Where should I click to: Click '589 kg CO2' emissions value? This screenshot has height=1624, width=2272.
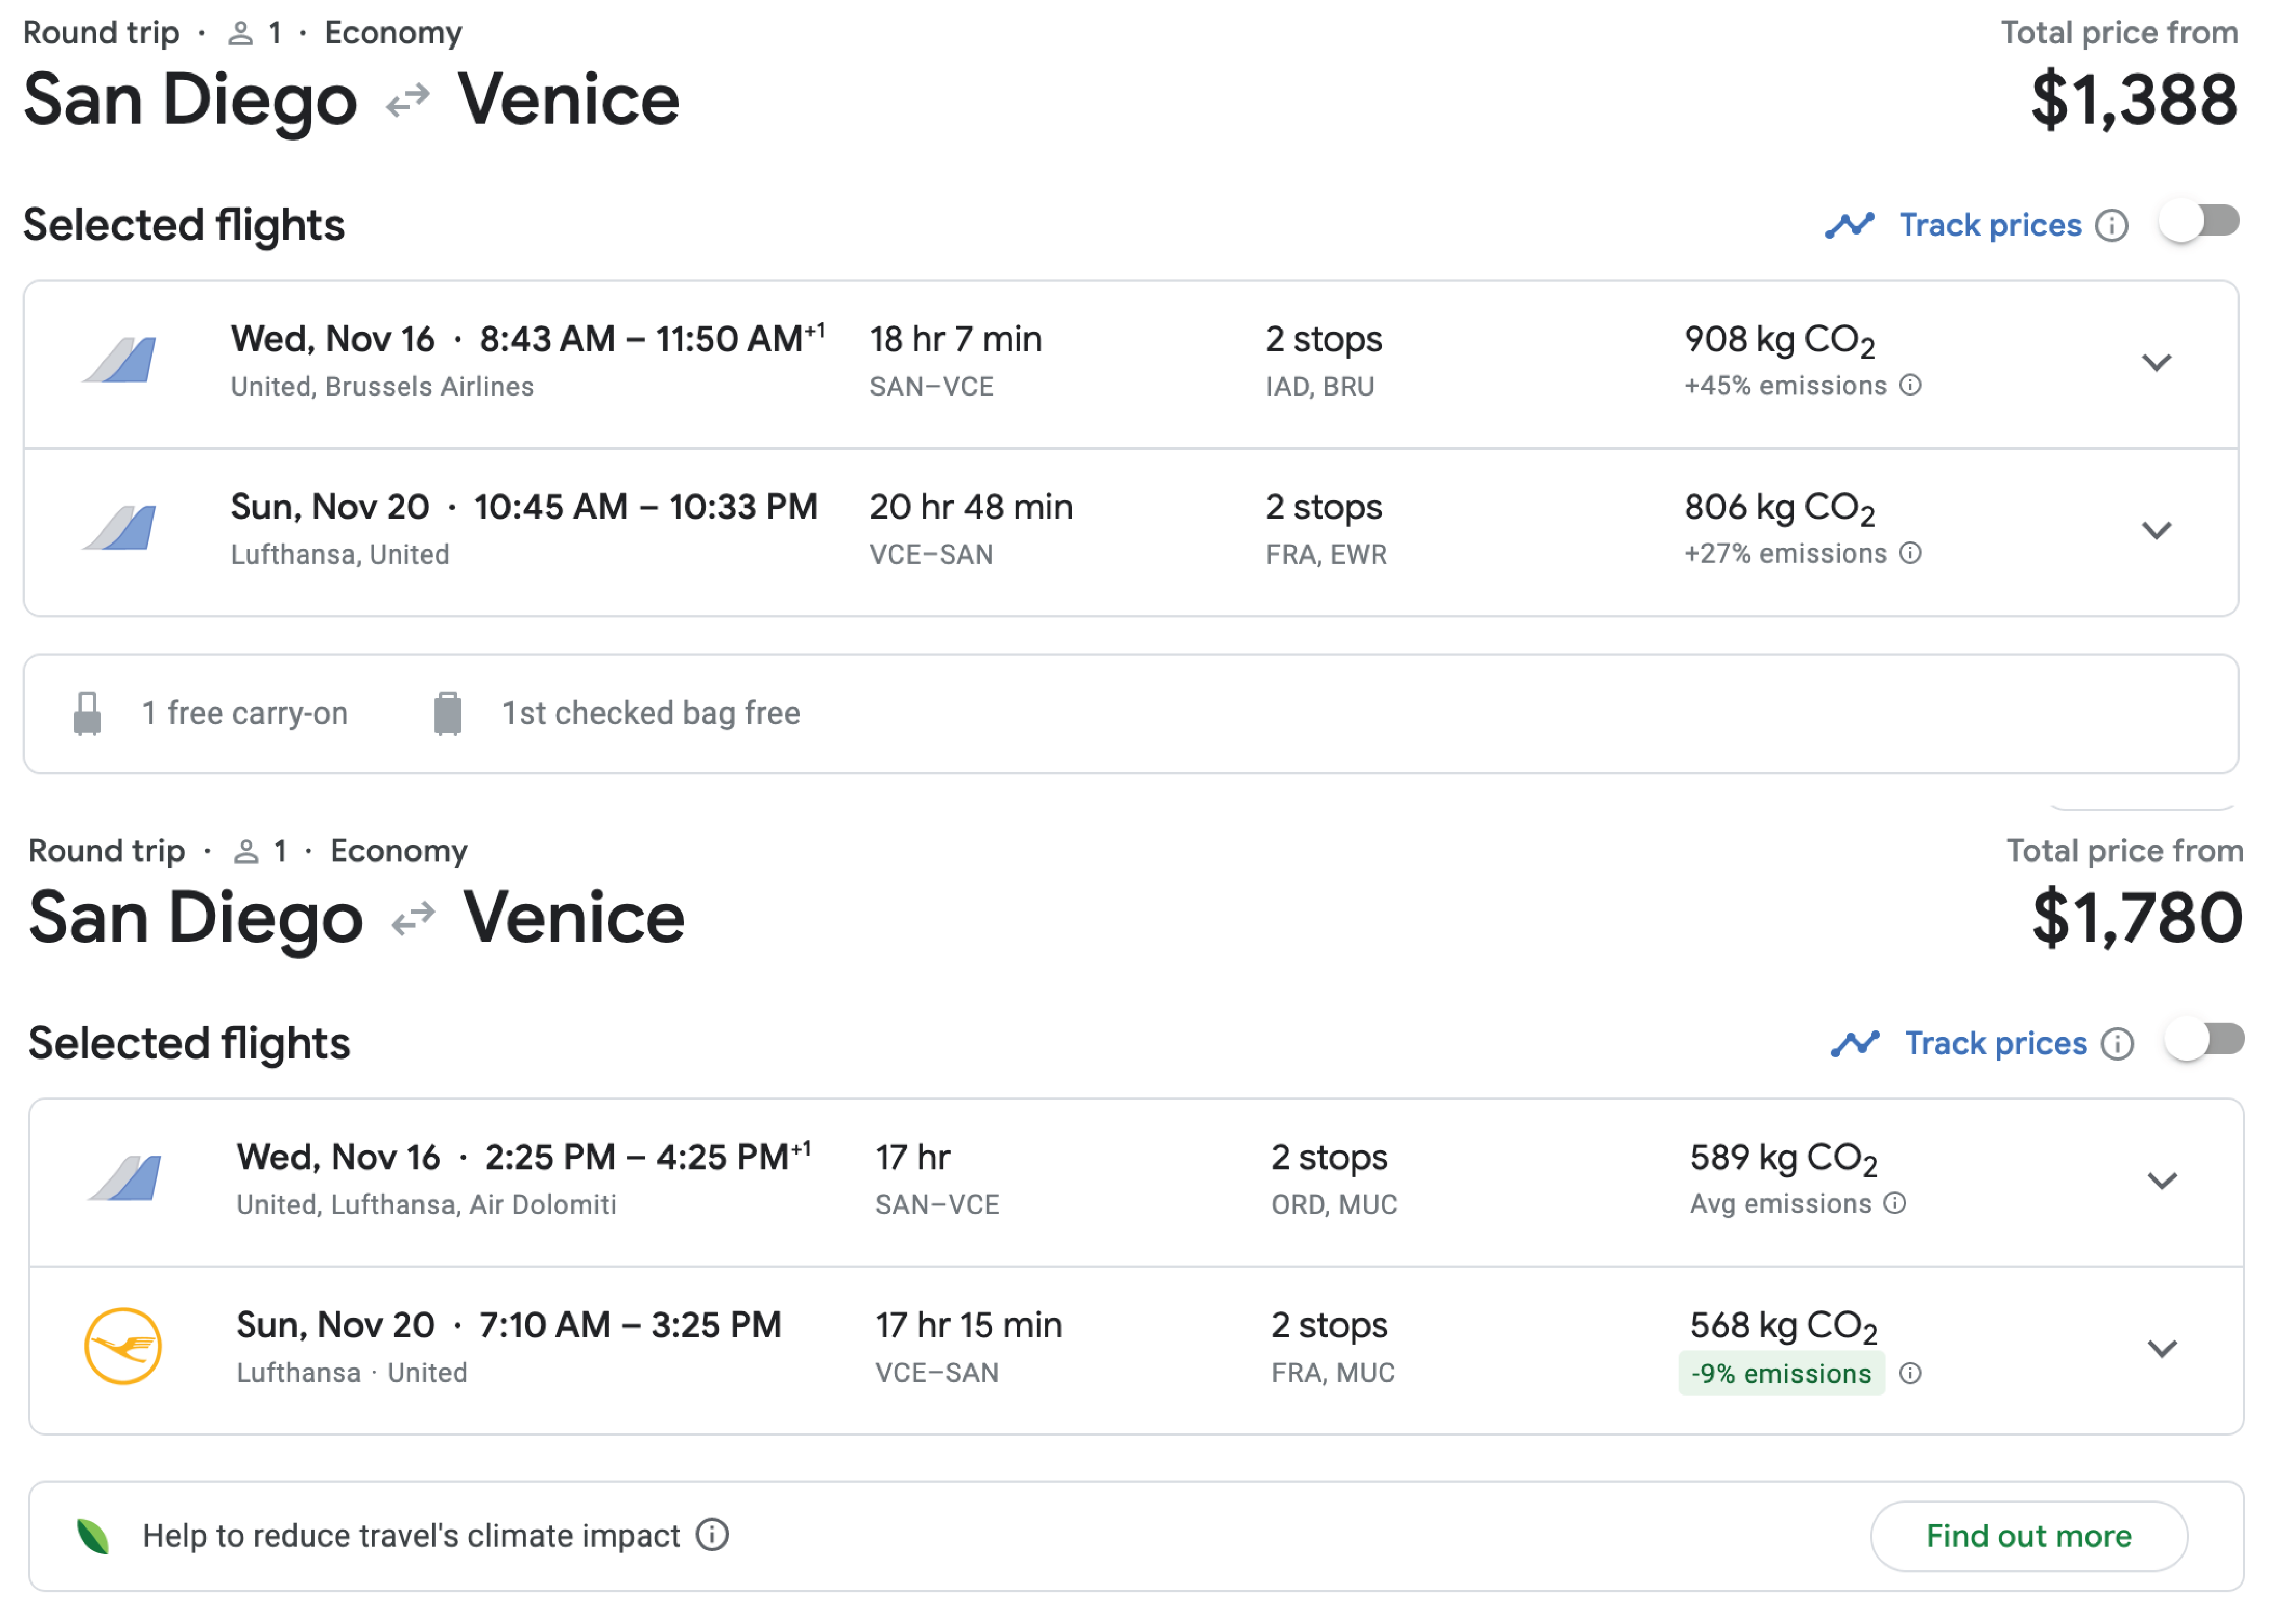(1784, 1159)
